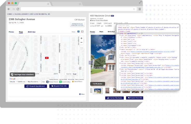The width and height of the screenshot is (191, 124).
Task: Click the Already Viewed house icon
Action: (47, 82)
